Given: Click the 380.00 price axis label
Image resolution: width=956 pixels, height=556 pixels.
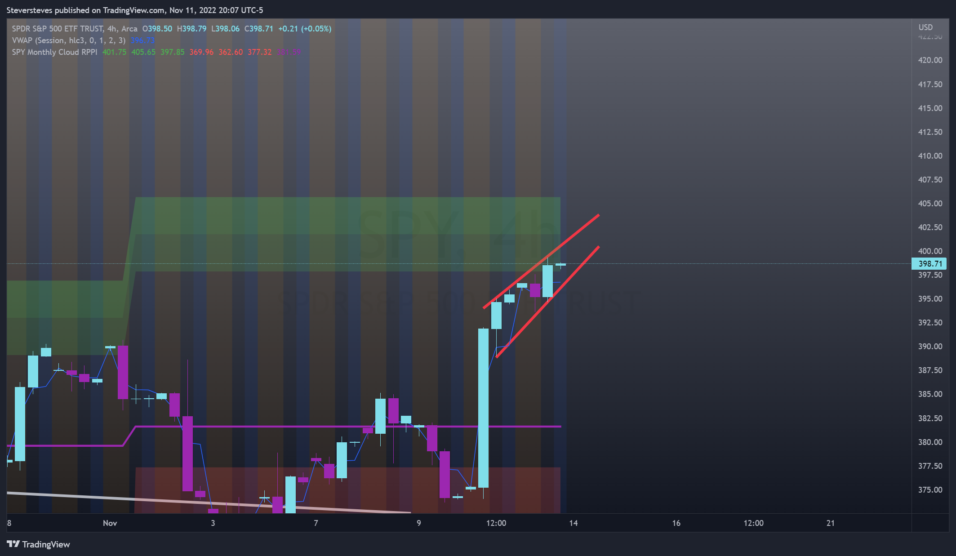Looking at the screenshot, I should click(x=930, y=442).
